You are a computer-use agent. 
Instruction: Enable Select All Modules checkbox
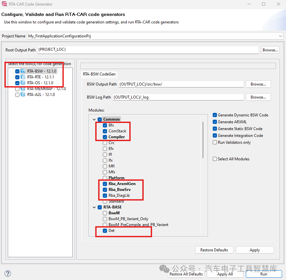coord(215,159)
